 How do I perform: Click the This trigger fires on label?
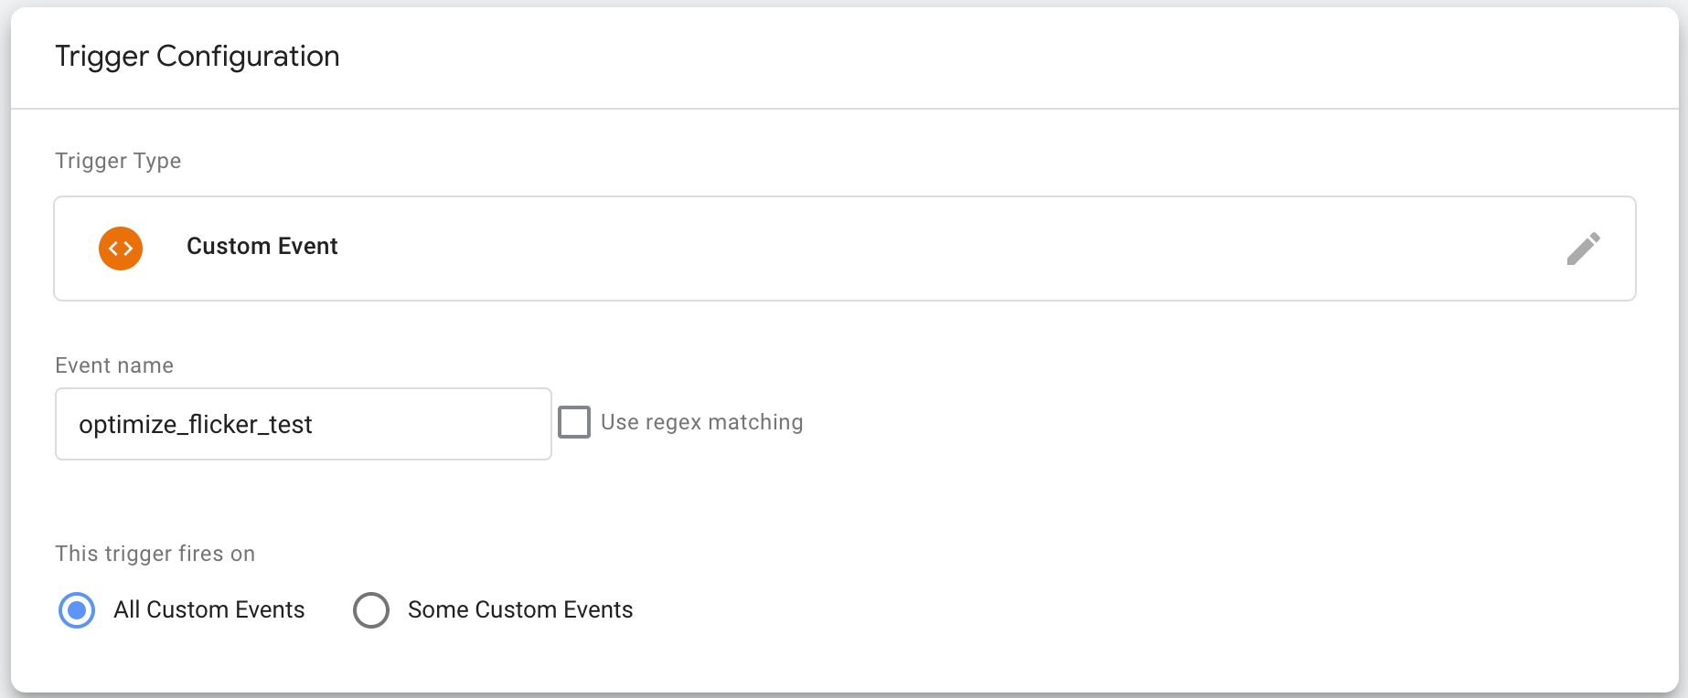(x=155, y=554)
